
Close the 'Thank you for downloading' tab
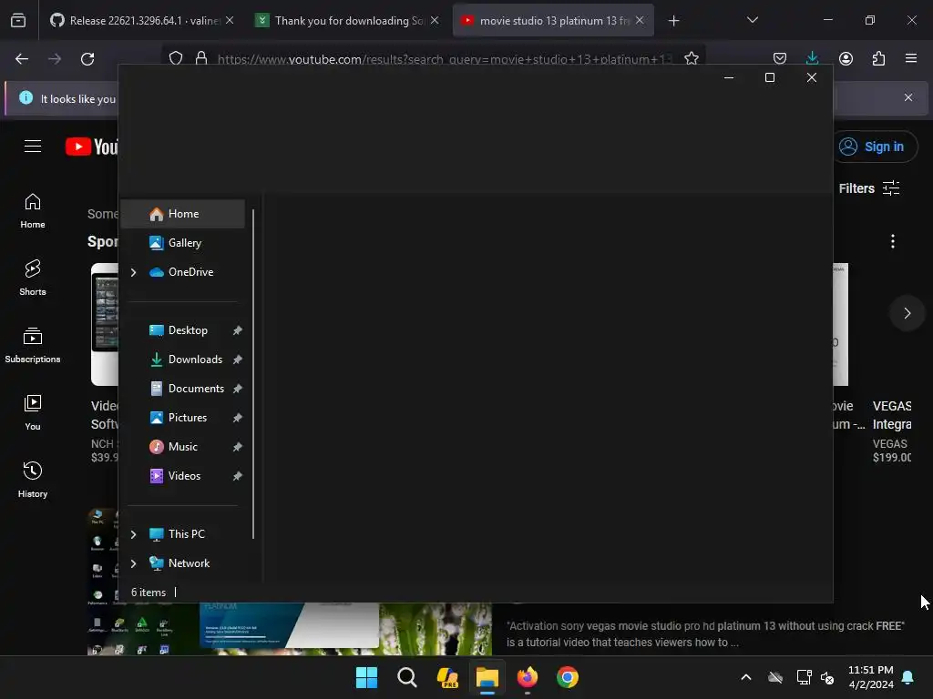pyautogui.click(x=435, y=20)
